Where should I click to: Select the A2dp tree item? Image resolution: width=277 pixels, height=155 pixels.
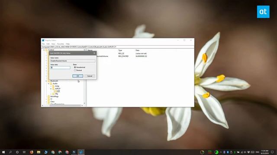pyautogui.click(x=57, y=86)
